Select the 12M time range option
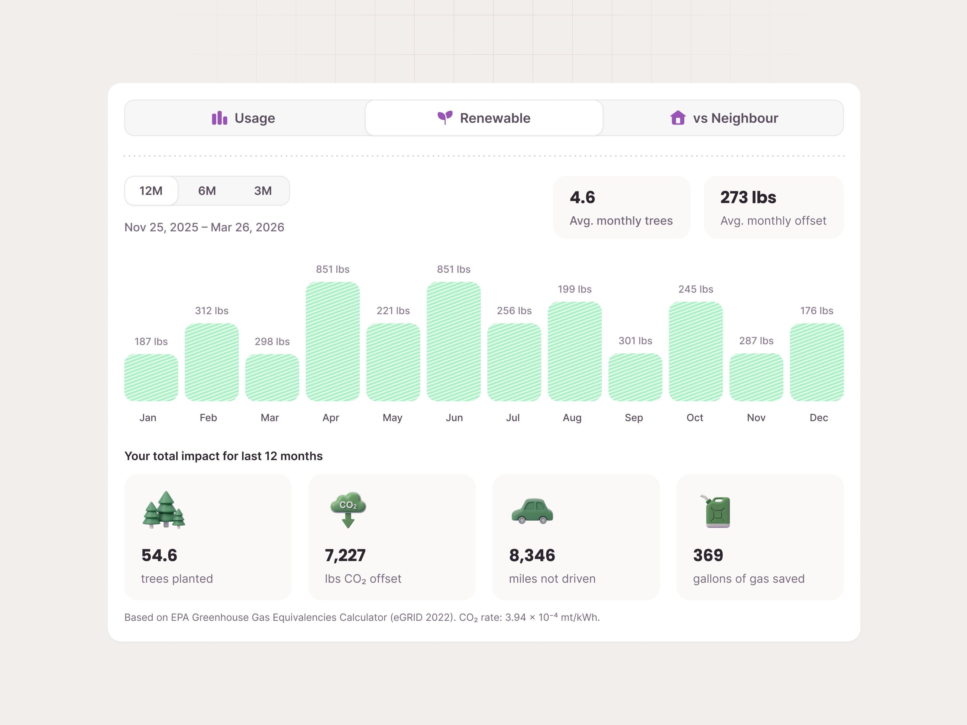Image resolution: width=967 pixels, height=725 pixels. [x=151, y=191]
